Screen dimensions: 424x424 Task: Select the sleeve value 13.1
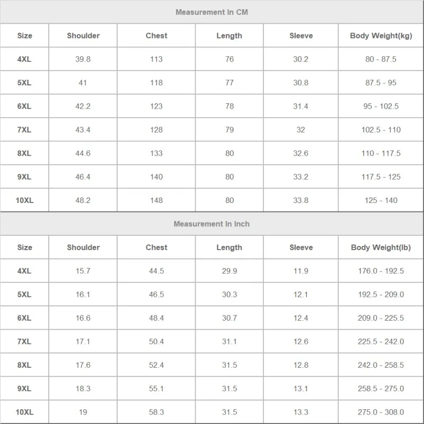tap(301, 388)
